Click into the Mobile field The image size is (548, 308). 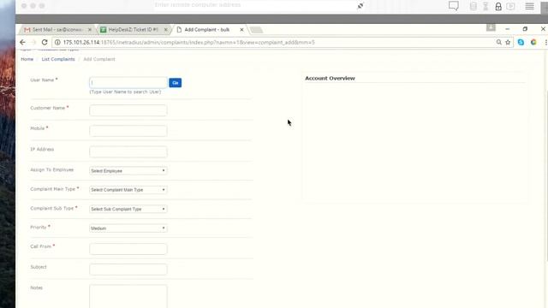coord(128,131)
